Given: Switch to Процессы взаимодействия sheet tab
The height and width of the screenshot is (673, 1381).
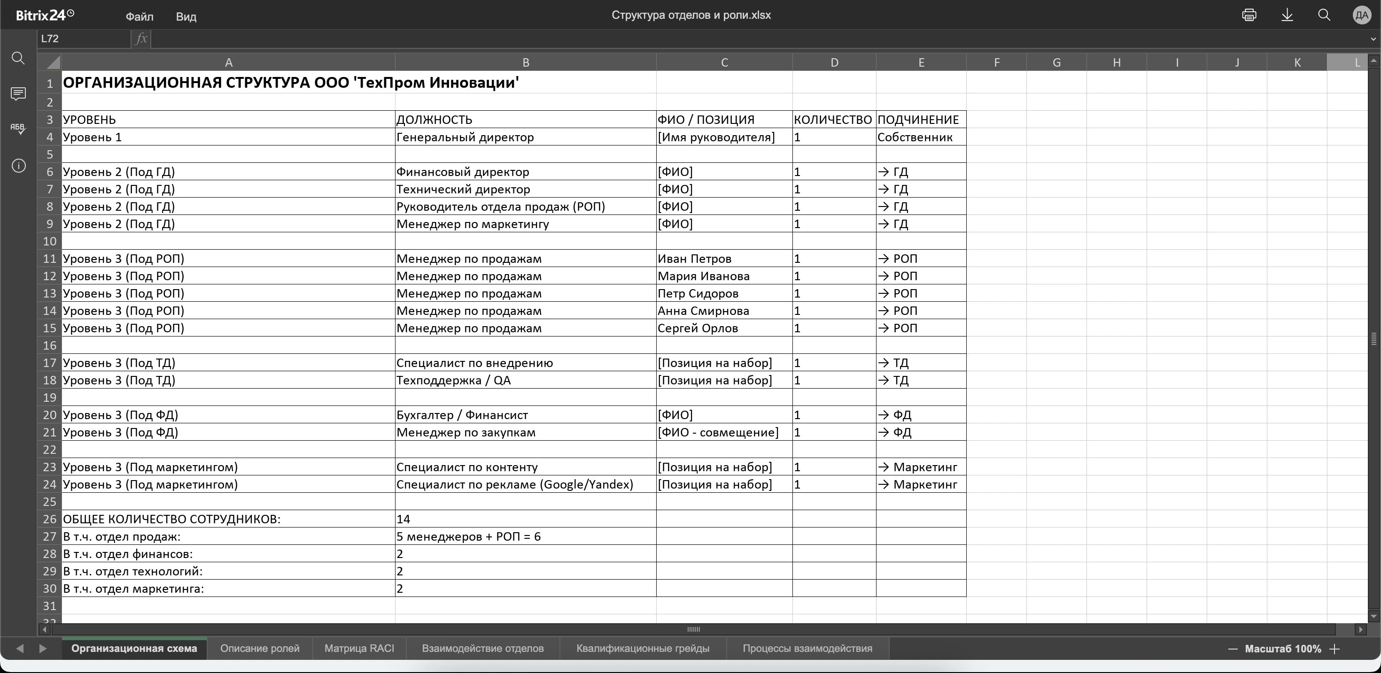Looking at the screenshot, I should click(807, 648).
